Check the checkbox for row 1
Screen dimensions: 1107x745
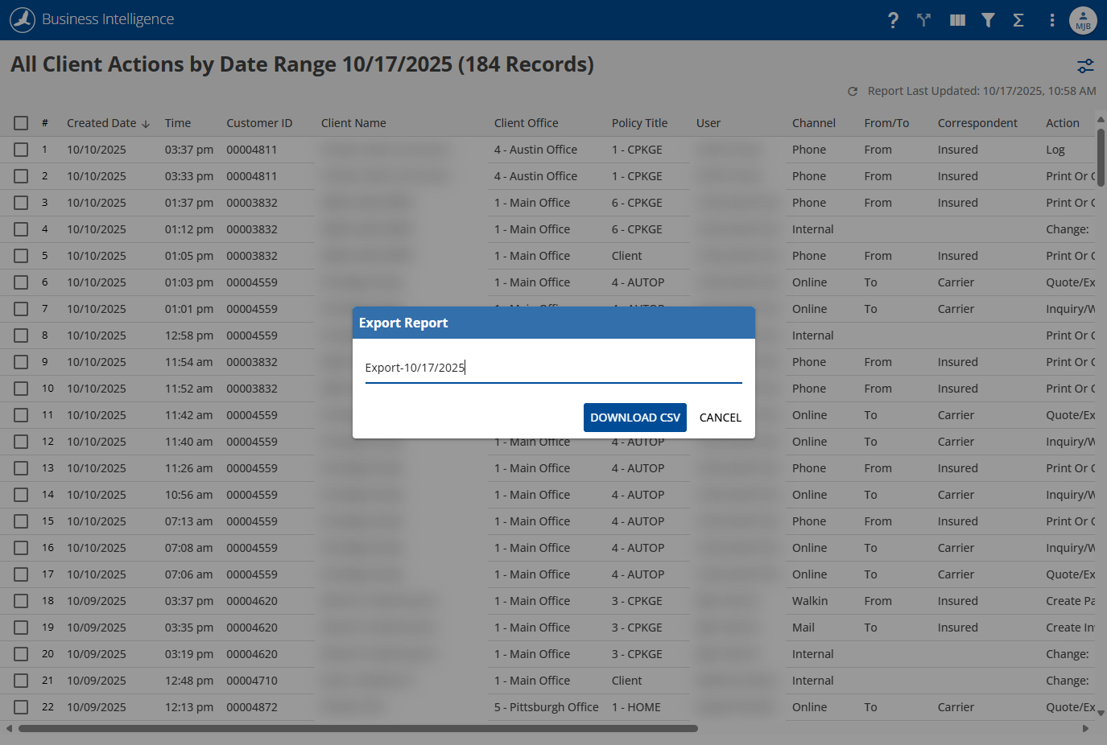click(21, 150)
